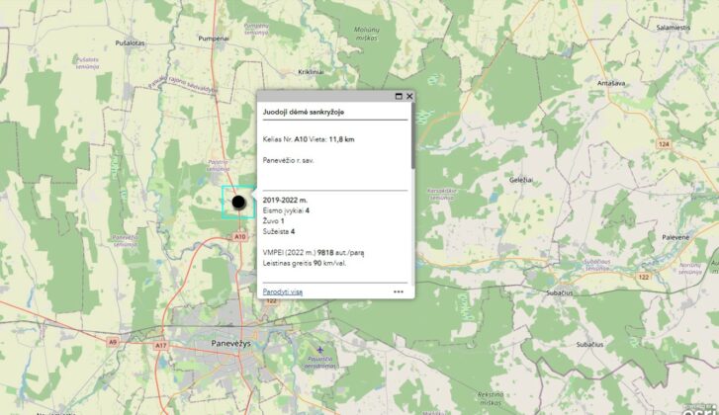This screenshot has height=415, width=719.
Task: Click the 124 road shield
Action: click(x=664, y=144)
